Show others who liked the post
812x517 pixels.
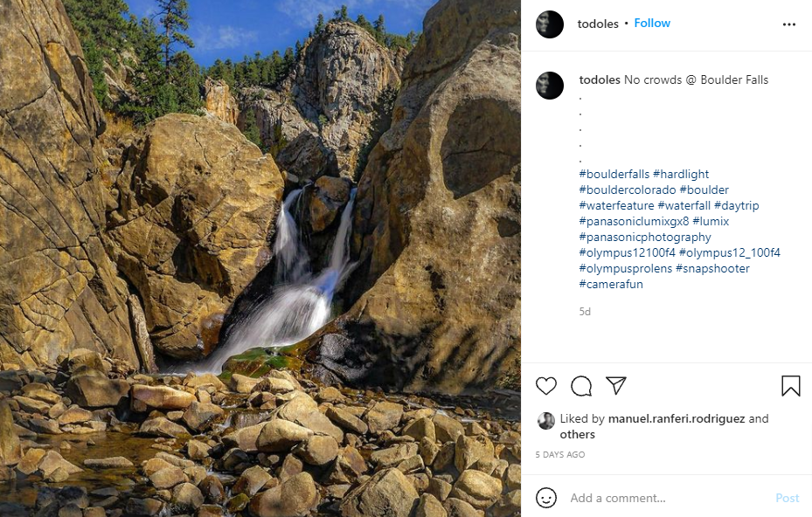[x=578, y=434]
